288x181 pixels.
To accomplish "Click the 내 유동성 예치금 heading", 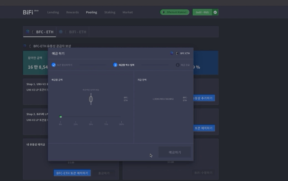I will tap(36, 144).
